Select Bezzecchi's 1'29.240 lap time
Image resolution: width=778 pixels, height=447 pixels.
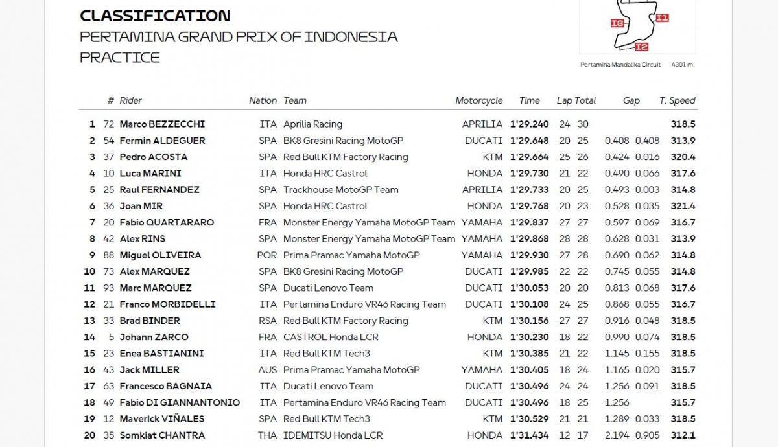click(529, 124)
